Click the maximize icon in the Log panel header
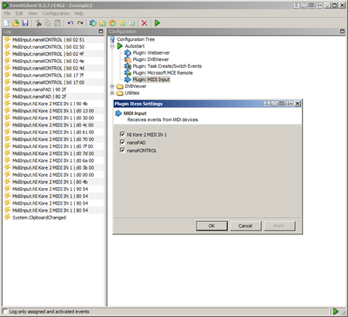348x317 pixels. (x=101, y=31)
